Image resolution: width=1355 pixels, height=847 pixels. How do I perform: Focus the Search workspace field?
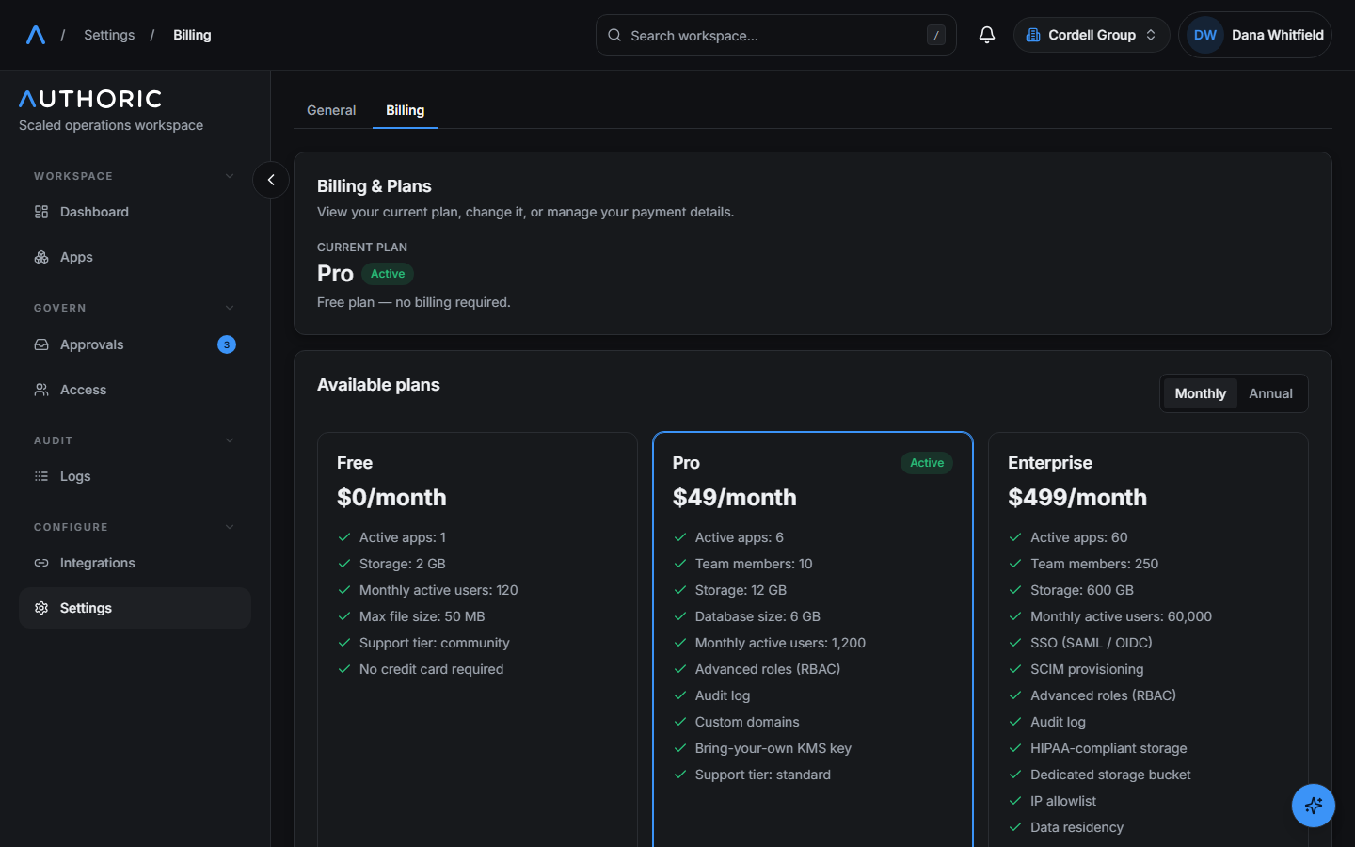[776, 35]
